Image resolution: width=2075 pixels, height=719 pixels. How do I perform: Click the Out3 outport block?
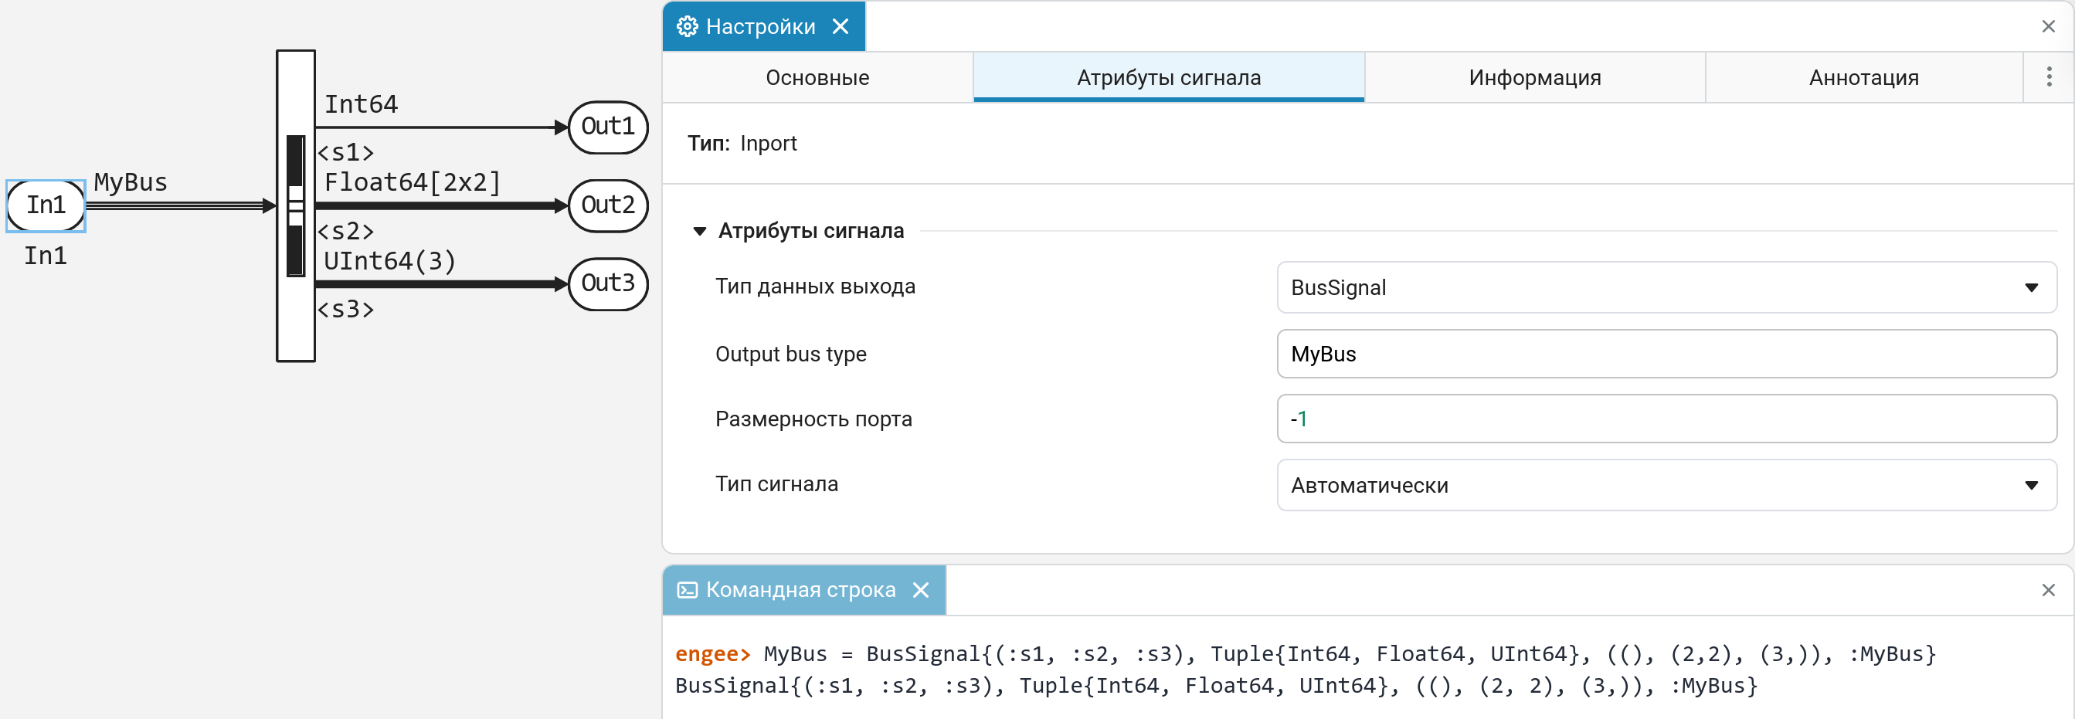point(607,283)
